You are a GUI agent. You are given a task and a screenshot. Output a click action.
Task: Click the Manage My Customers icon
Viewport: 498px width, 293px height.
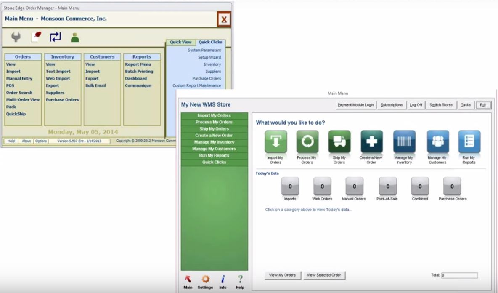click(437, 141)
